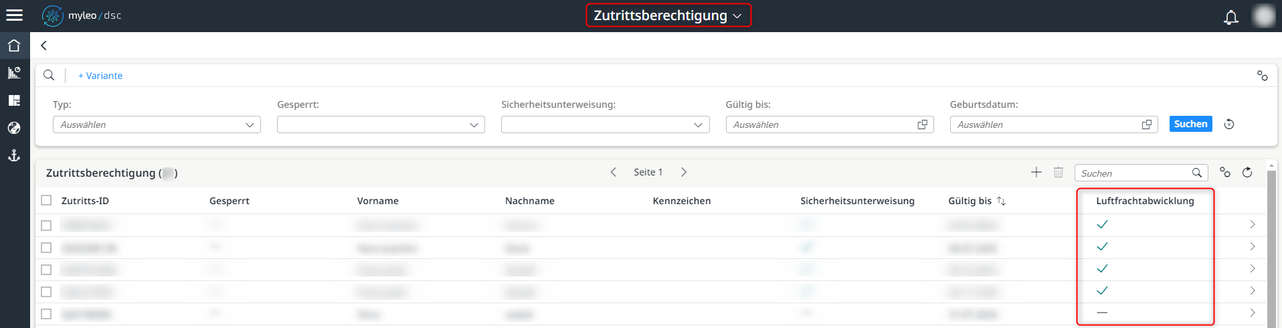Open the analytics chart sidebar icon

[14, 73]
